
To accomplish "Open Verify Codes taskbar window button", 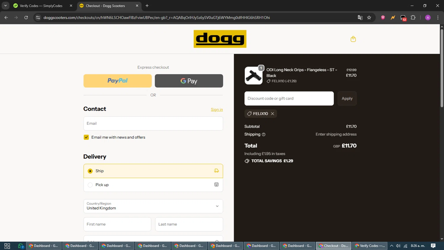I will tap(370, 246).
